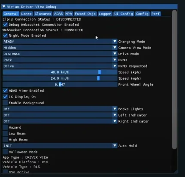Click the Charging Mode label
185x177 pixels.
tap(132, 42)
